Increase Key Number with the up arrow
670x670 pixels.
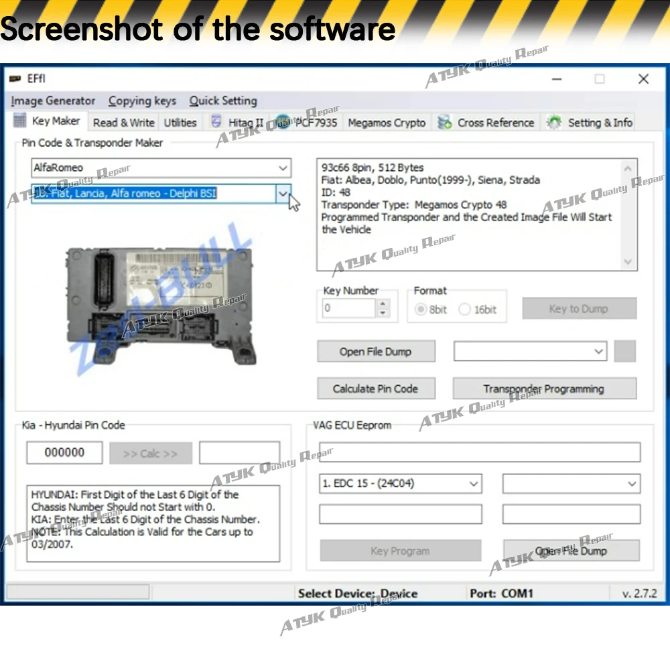pos(383,304)
